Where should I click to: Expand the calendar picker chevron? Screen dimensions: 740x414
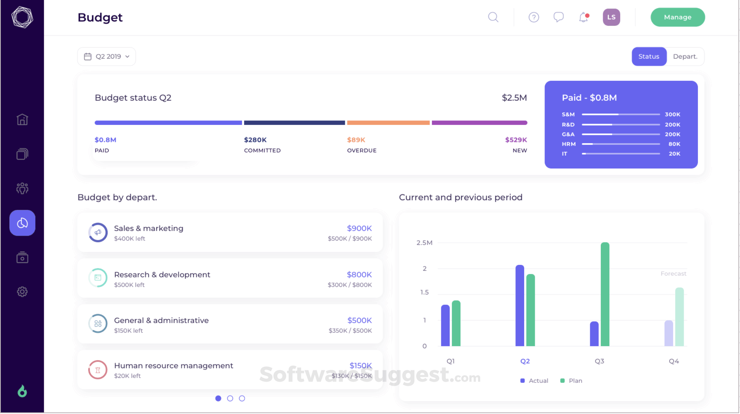127,57
